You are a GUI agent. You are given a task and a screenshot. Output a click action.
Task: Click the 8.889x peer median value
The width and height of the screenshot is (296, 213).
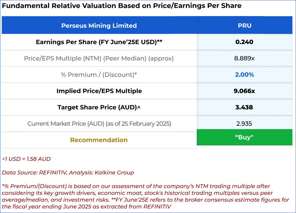click(244, 58)
